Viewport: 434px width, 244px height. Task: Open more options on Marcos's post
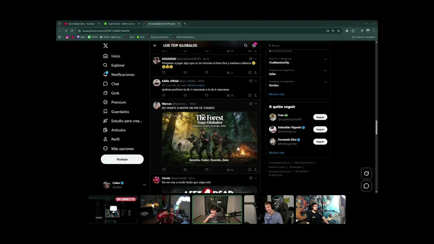click(x=256, y=104)
